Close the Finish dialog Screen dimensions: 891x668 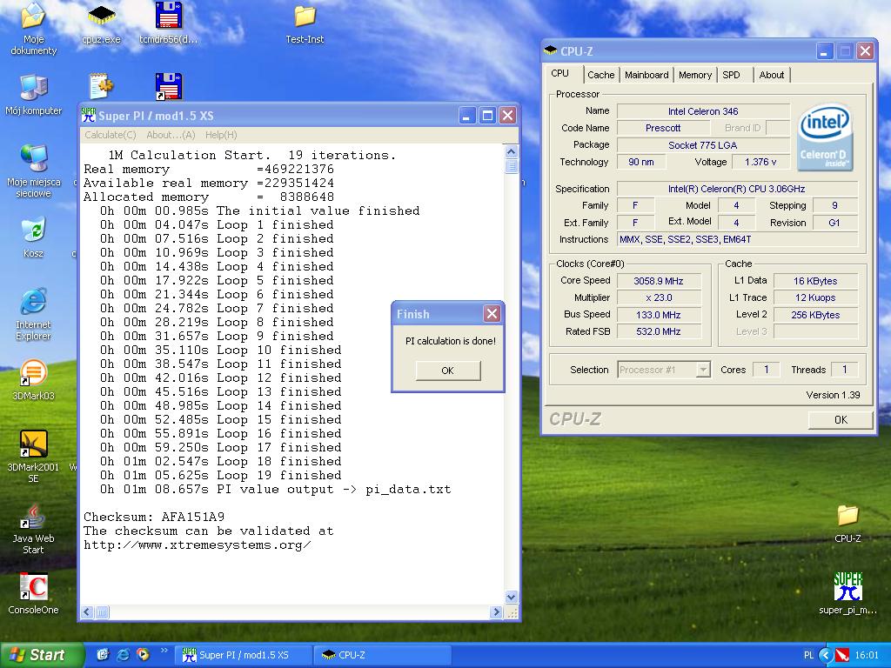point(492,313)
